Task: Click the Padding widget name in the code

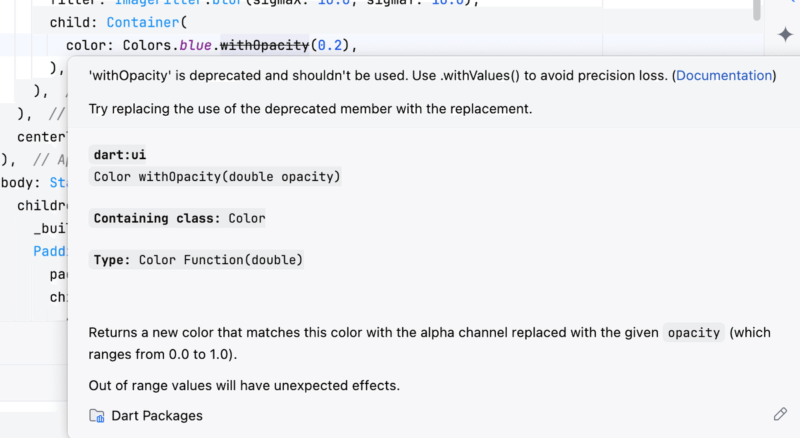Action: (50, 251)
